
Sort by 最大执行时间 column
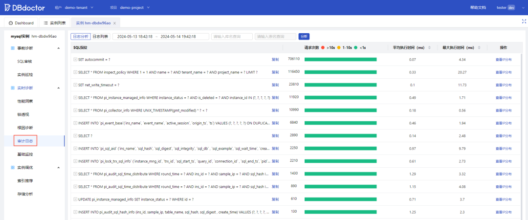tap(479, 48)
